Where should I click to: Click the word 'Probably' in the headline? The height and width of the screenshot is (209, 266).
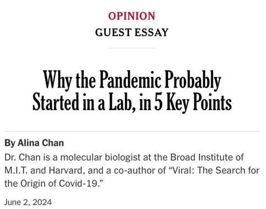click(193, 81)
